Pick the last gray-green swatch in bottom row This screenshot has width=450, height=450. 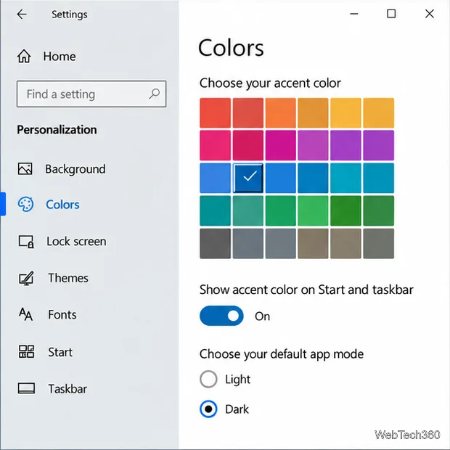click(379, 243)
